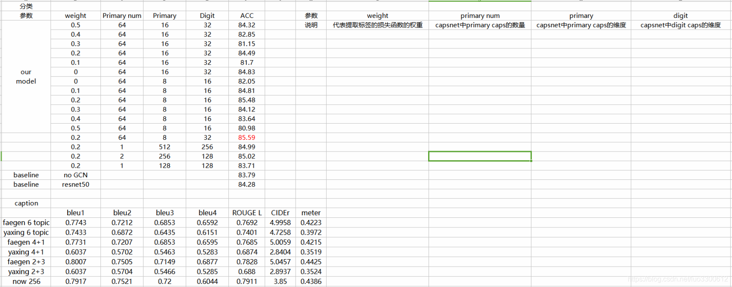Select the 'faegen 2+3' row label
The height and width of the screenshot is (287, 732).
tap(26, 262)
